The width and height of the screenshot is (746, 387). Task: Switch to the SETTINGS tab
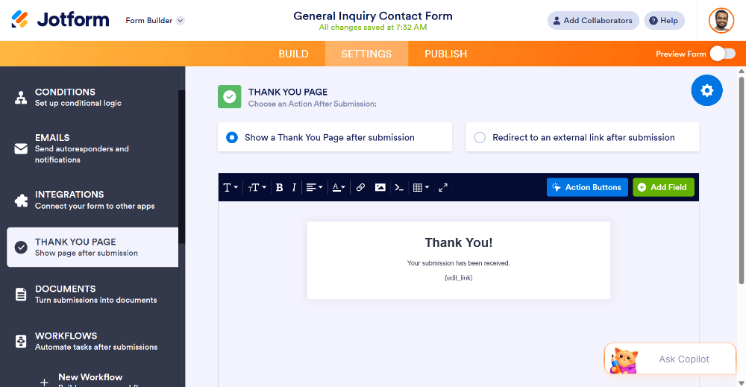[366, 54]
